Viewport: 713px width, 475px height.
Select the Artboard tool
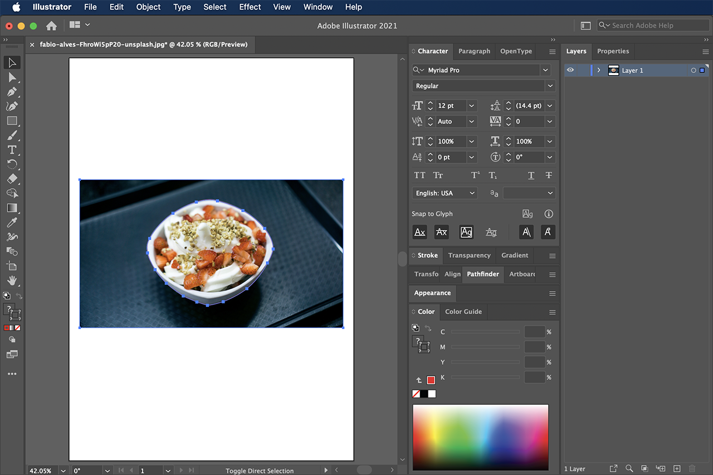12,266
